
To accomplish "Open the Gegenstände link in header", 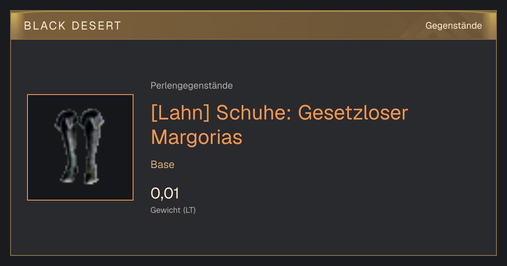I will (453, 26).
